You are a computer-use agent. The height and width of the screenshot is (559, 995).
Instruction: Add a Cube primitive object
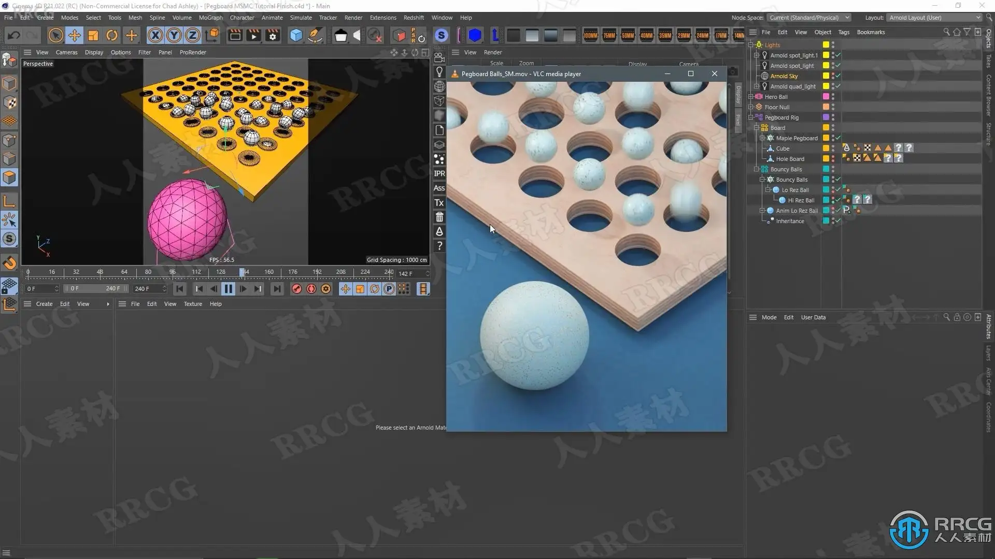[296, 35]
